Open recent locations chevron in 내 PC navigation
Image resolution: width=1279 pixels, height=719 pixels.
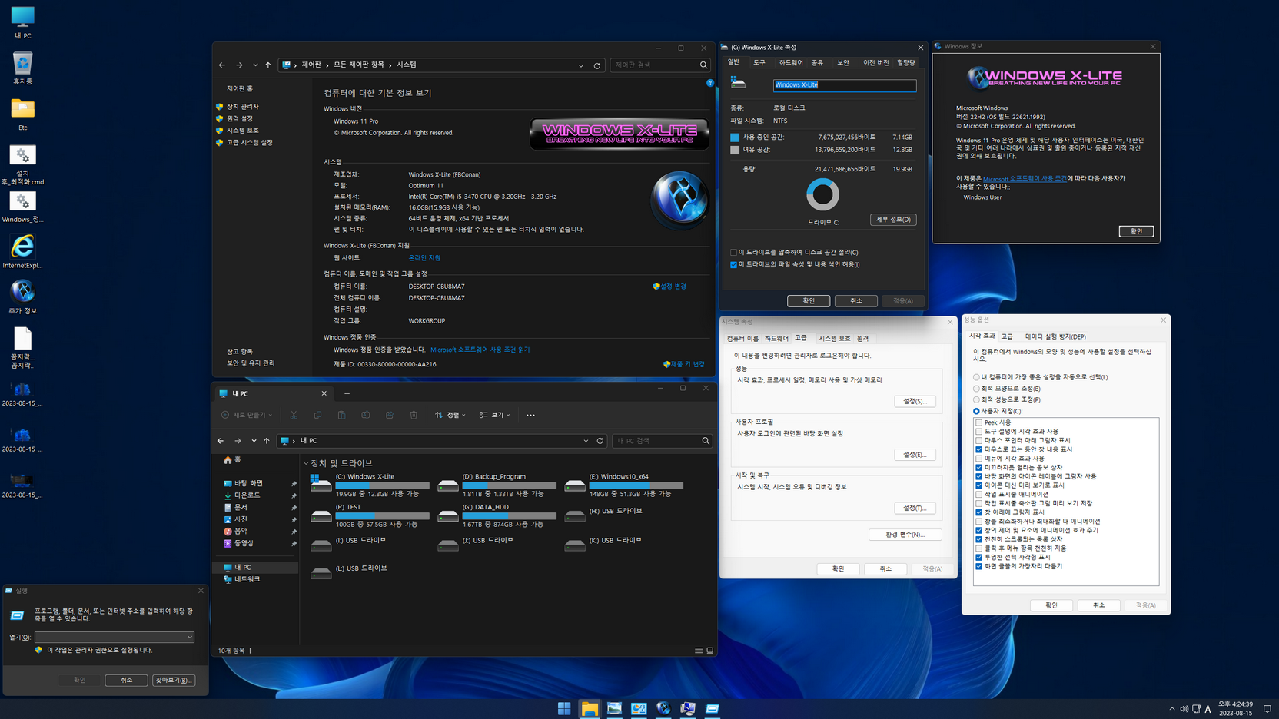[254, 441]
